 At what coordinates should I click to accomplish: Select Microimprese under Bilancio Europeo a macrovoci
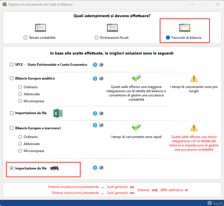point(20,151)
